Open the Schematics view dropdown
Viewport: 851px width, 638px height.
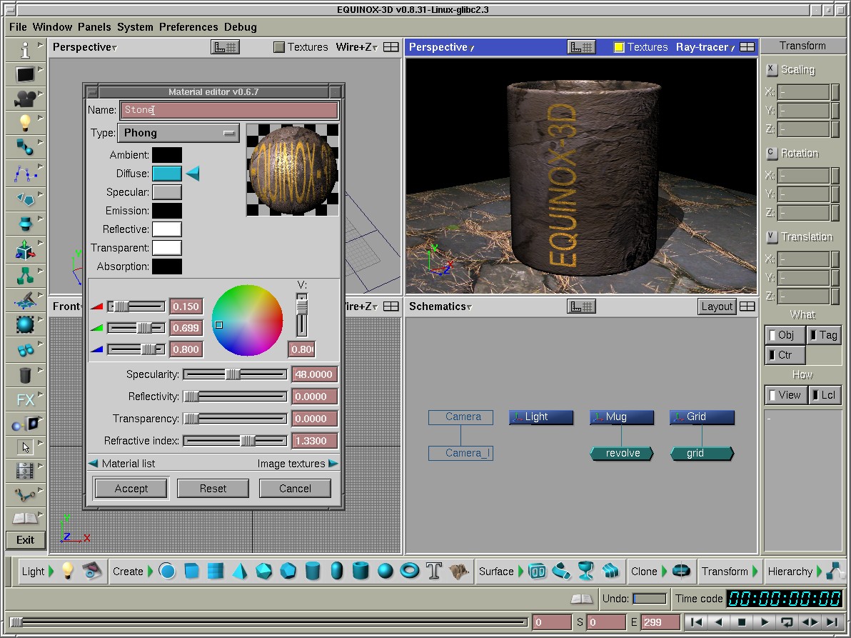tap(440, 306)
